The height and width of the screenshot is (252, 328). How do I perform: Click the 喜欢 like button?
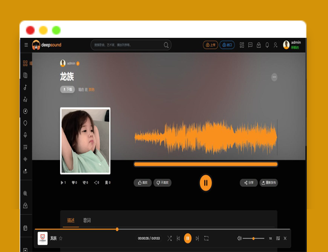(143, 182)
